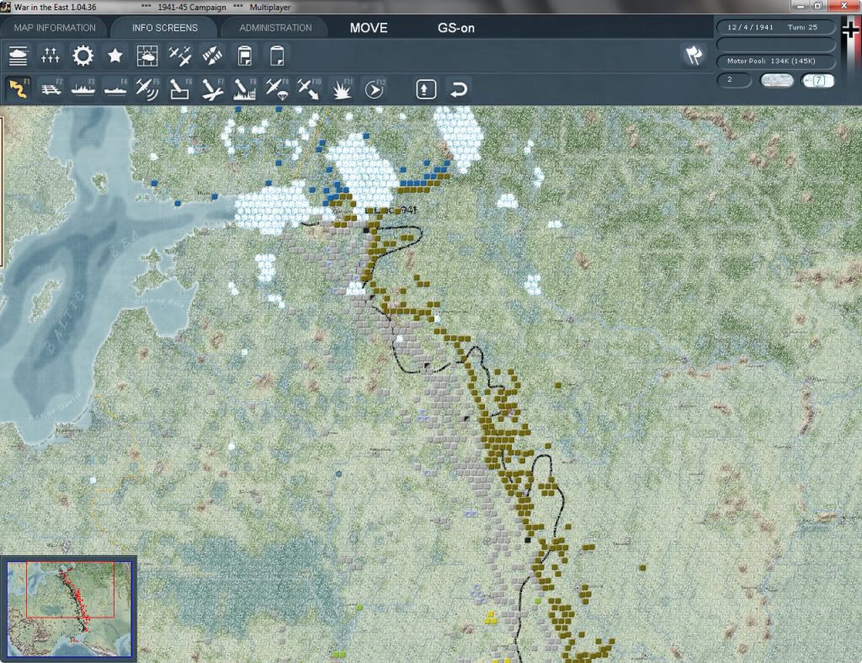Select the F8 bomb city mode
This screenshot has height=663, width=862.
point(244,89)
